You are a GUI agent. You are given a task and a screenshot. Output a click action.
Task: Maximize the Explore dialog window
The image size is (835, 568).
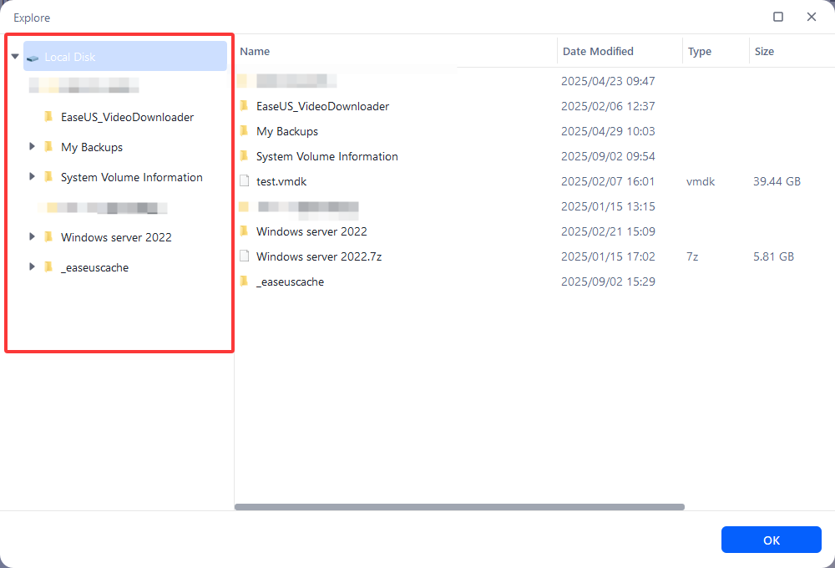coord(778,17)
